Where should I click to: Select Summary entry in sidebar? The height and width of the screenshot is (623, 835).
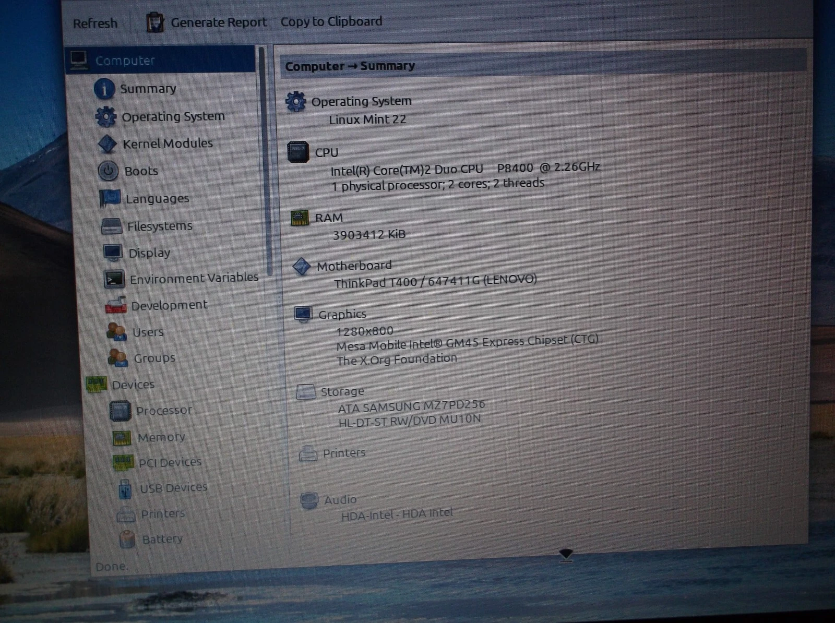(148, 89)
